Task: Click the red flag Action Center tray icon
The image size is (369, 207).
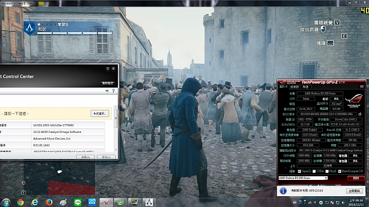Action: [x=332, y=202]
